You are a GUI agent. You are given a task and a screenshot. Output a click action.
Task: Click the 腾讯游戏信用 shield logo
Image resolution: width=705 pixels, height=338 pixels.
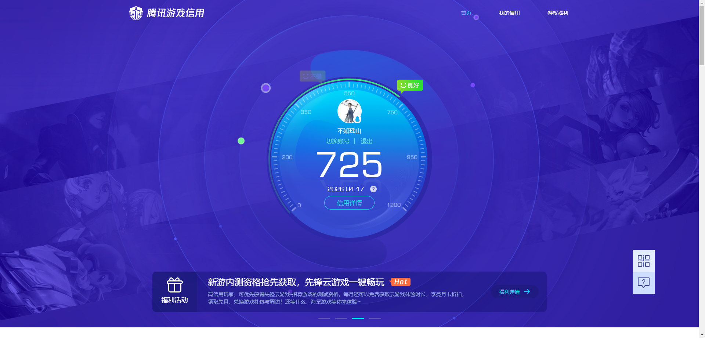(136, 13)
